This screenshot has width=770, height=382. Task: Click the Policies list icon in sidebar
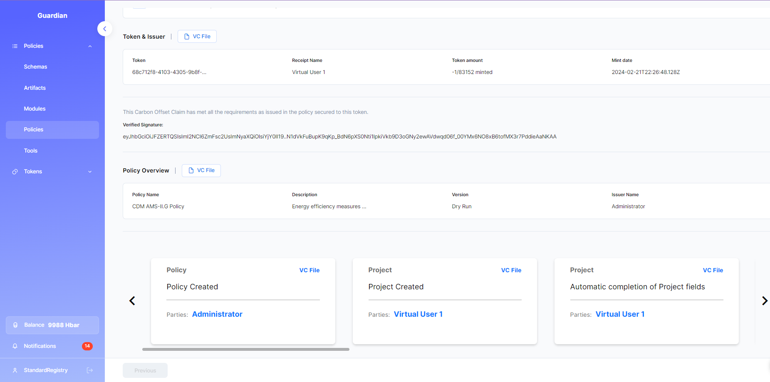click(x=15, y=46)
